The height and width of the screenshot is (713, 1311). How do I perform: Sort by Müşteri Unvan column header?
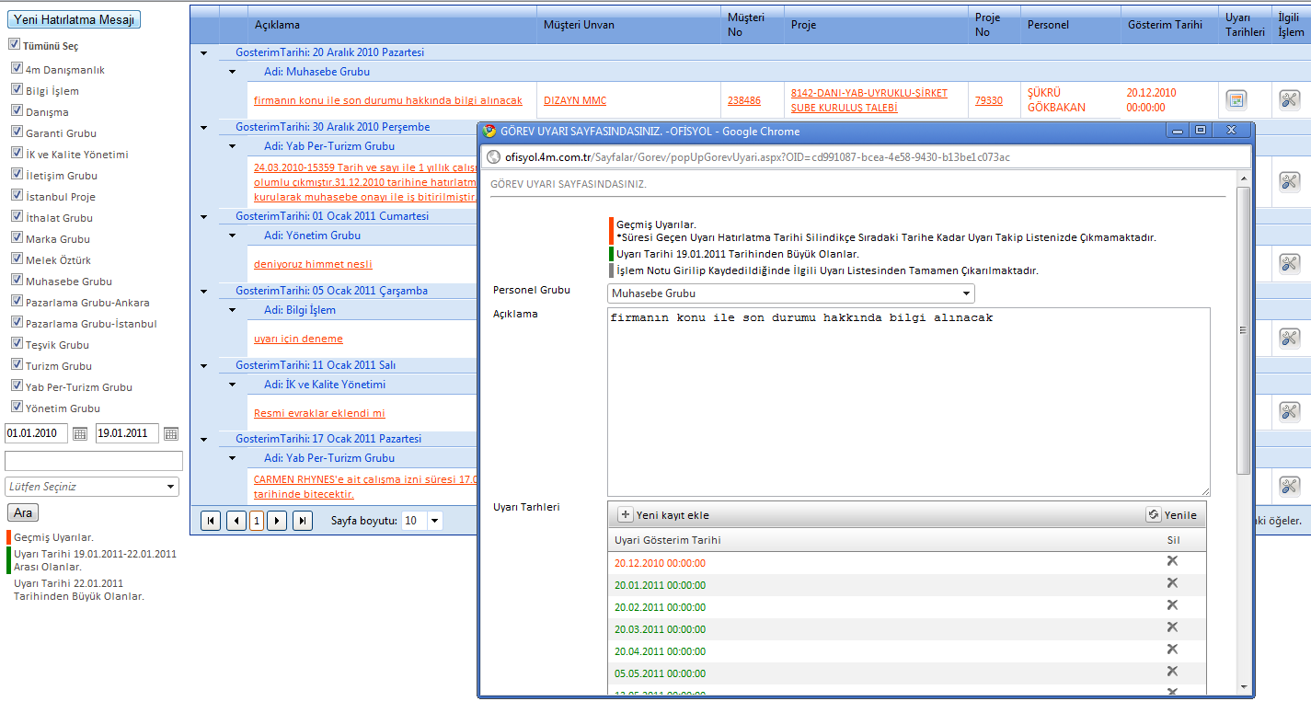click(x=579, y=25)
